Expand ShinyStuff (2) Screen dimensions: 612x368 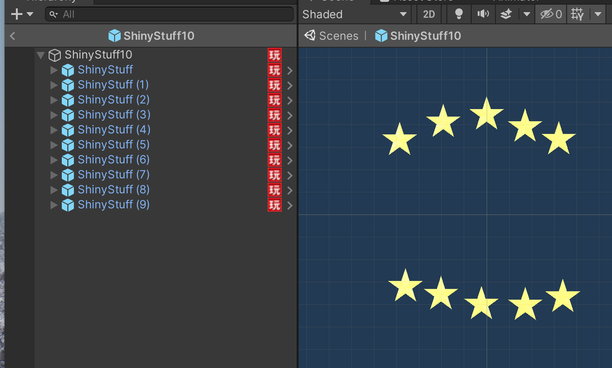click(54, 100)
